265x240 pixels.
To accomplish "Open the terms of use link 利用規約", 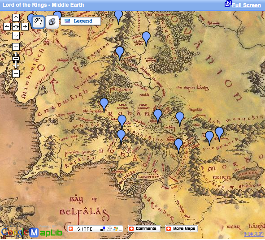I will coord(254,234).
